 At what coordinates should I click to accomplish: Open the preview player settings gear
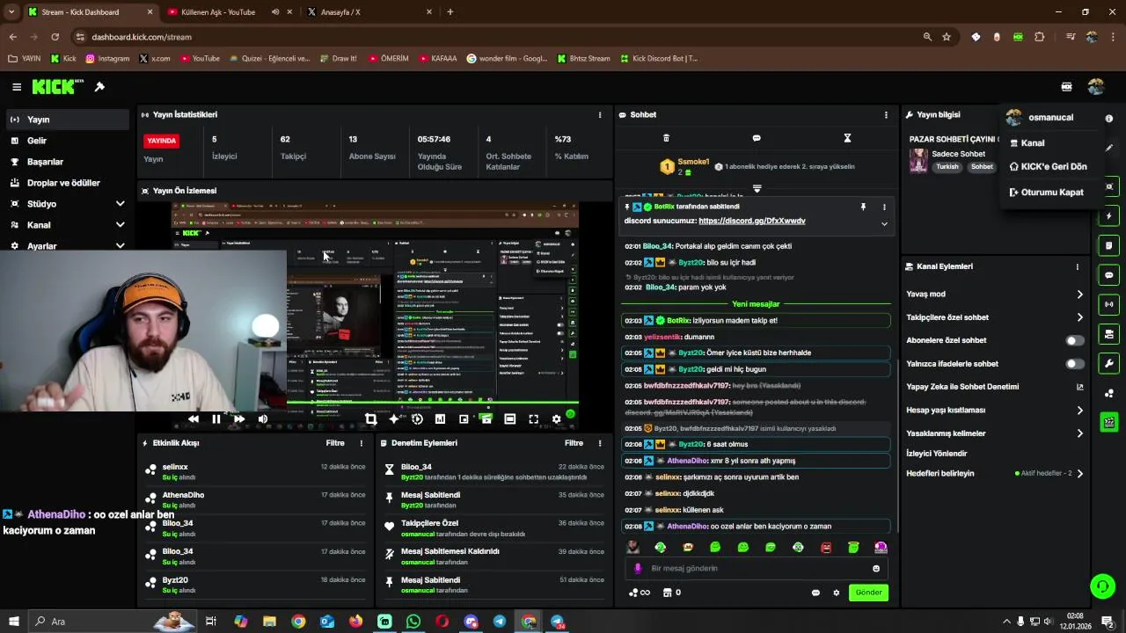[556, 419]
